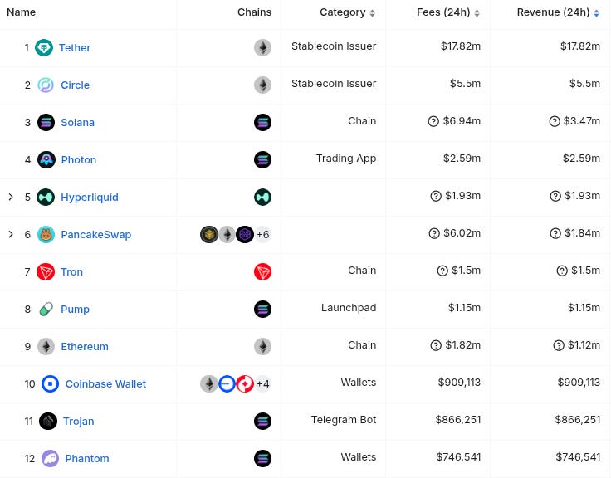The image size is (611, 478).
Task: Expand the Hyperliquid row
Action: (11, 198)
